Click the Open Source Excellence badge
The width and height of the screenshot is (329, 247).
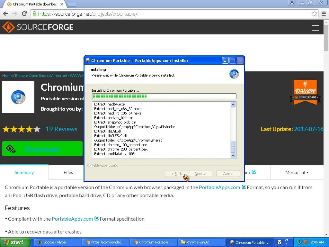click(305, 92)
